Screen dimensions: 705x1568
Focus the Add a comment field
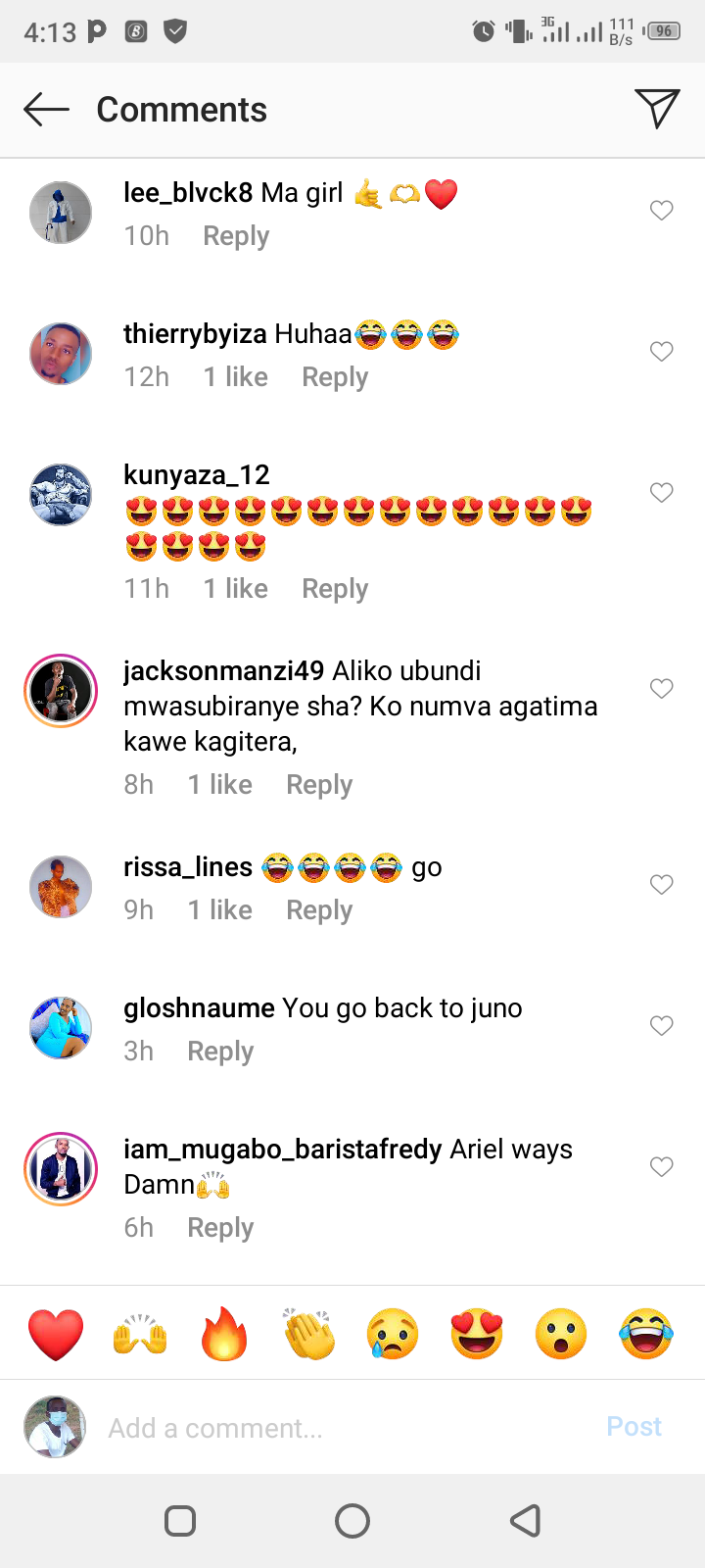[343, 1428]
